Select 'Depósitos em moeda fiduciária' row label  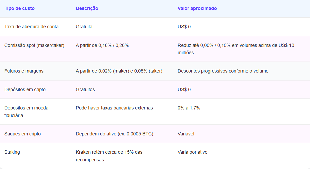tap(26, 111)
